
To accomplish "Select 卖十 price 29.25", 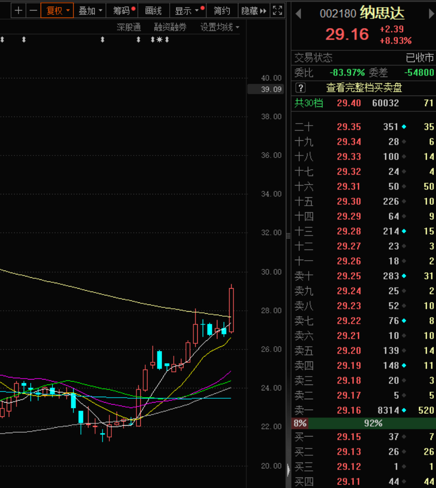I will pos(349,276).
